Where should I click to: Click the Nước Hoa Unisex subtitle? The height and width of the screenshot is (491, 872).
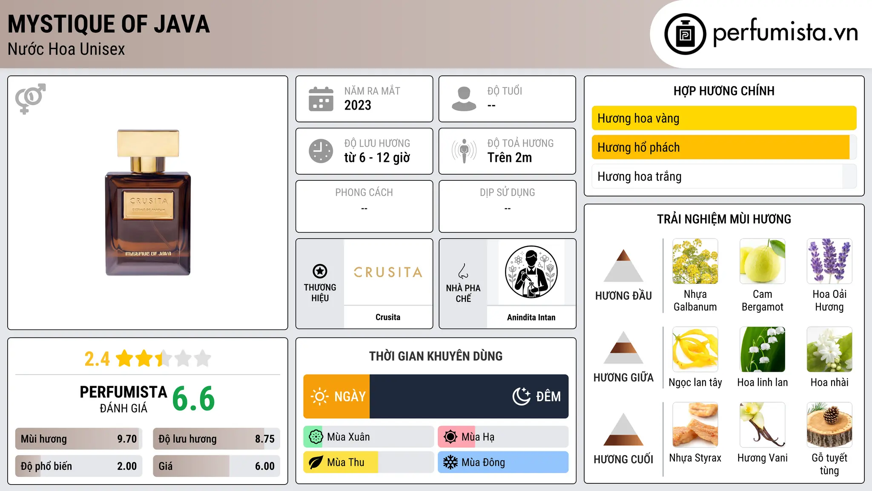tap(66, 49)
